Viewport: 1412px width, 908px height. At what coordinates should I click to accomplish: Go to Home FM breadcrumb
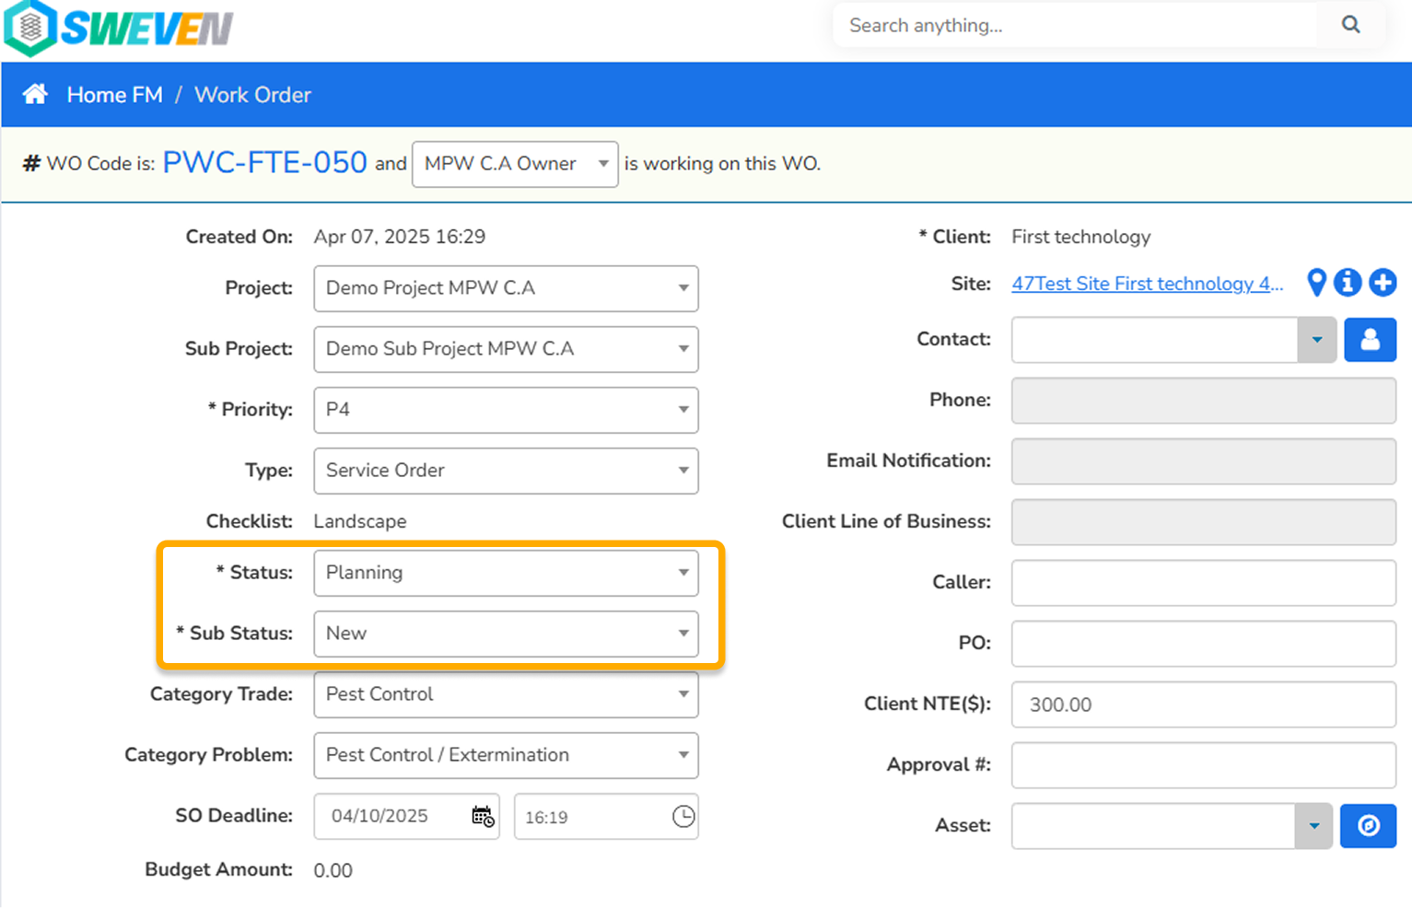tap(114, 95)
